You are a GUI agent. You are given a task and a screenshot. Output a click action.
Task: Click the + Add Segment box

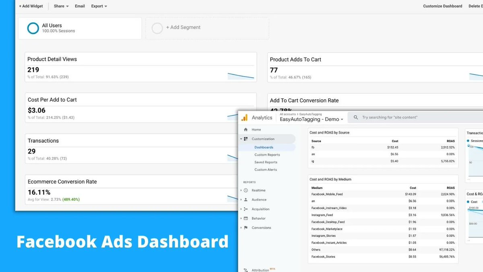click(207, 28)
